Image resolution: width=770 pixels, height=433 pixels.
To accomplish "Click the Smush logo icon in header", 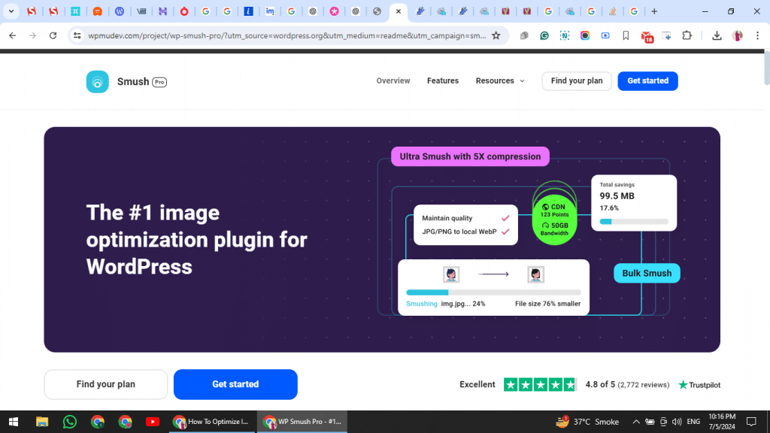I will click(98, 81).
